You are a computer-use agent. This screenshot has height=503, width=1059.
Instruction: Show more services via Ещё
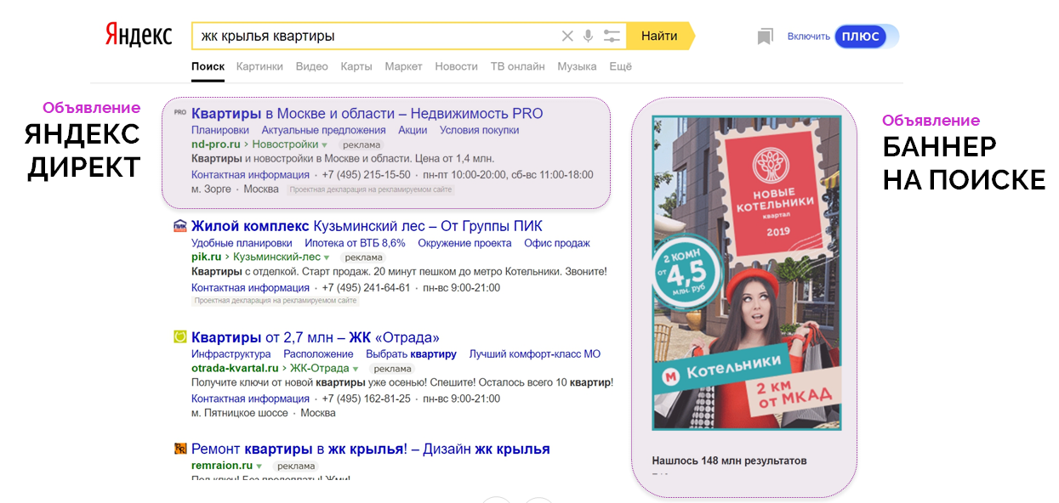620,66
